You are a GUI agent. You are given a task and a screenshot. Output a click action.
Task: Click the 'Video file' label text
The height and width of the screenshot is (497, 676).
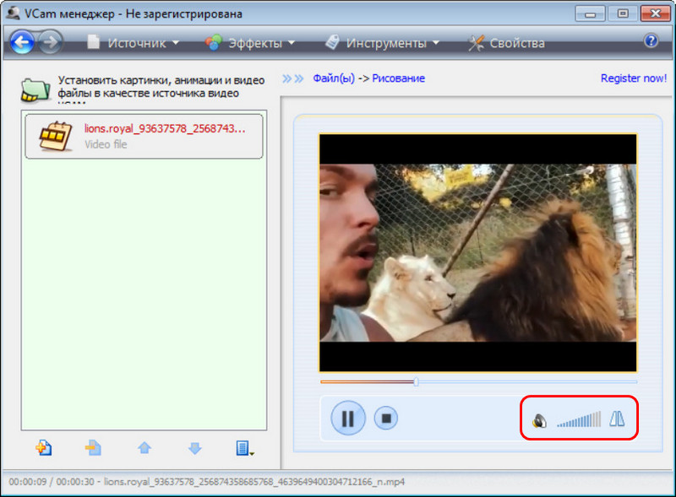(106, 144)
